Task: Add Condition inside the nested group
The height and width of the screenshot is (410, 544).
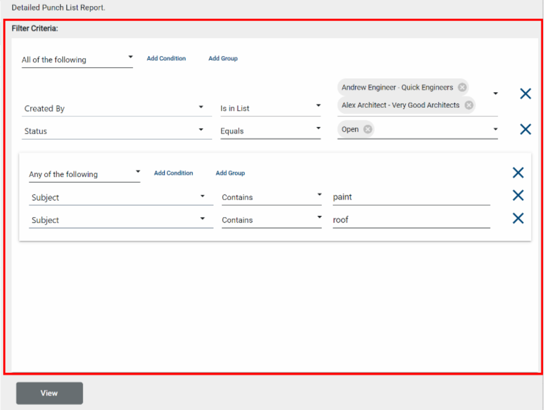Action: [x=173, y=173]
